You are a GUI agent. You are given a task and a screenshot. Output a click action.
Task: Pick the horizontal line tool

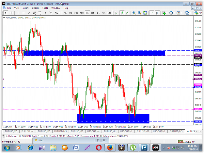[x=24, y=13]
